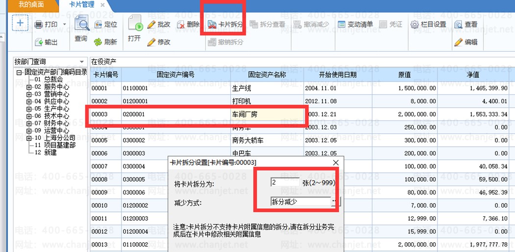Click the 打印 printer icon
Viewport: 515px width, 252px height.
click(39, 24)
